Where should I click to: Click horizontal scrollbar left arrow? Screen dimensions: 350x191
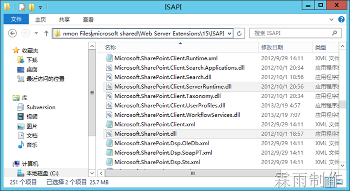tap(101, 173)
